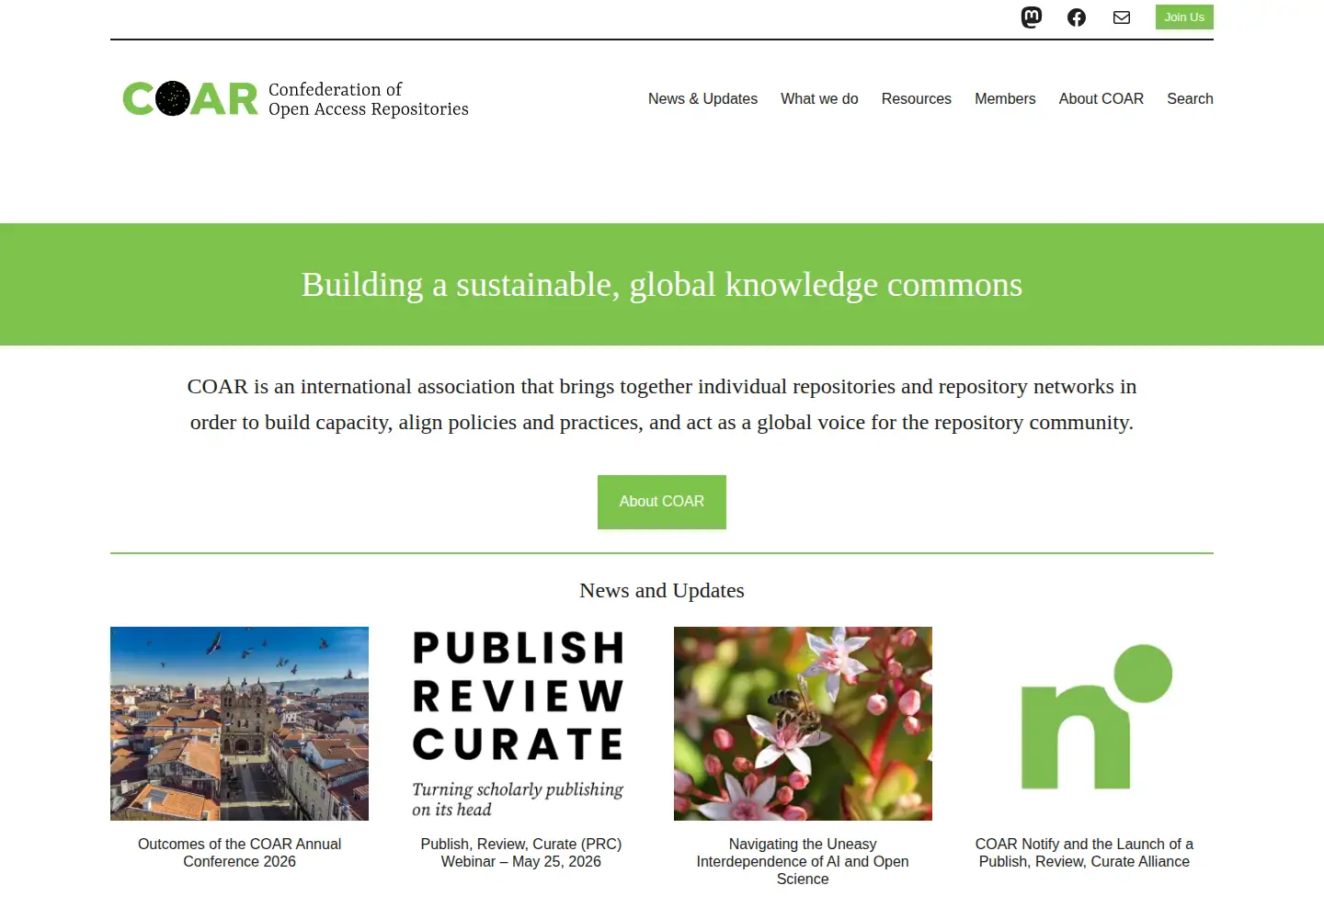The width and height of the screenshot is (1324, 919).
Task: Open Outcomes of the COAR Annual Conference 2026
Action: 239,853
